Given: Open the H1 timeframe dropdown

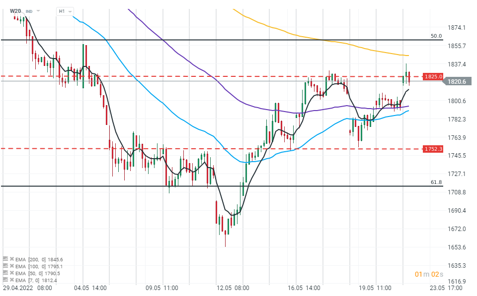Looking at the screenshot, I should click(x=65, y=11).
